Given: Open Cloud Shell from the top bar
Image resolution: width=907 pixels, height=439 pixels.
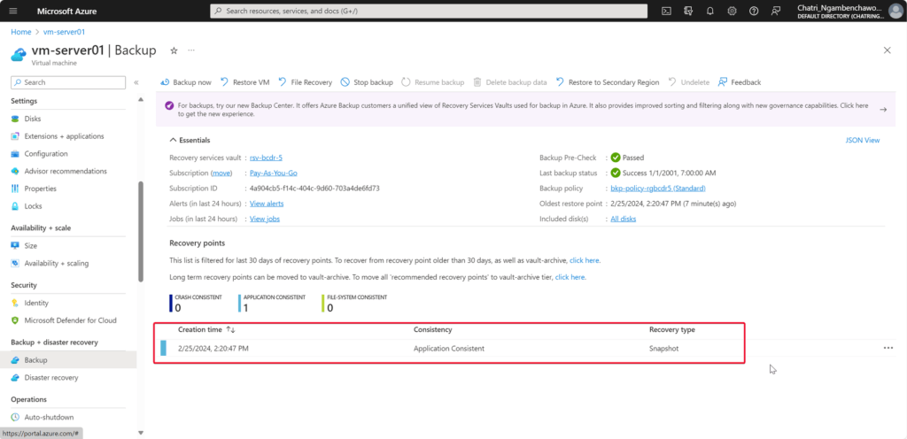Looking at the screenshot, I should pyautogui.click(x=666, y=11).
